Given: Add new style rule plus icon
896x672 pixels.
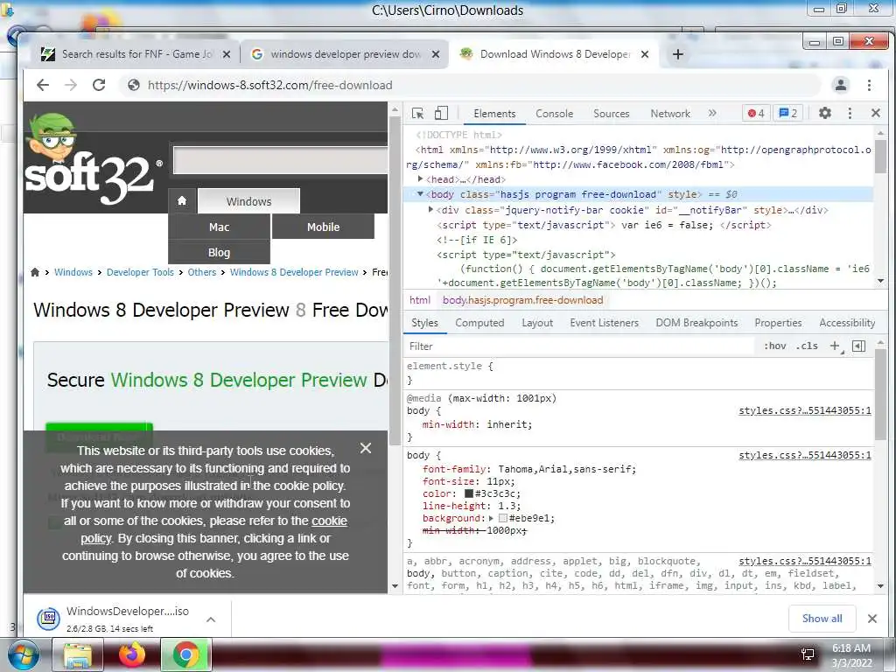Looking at the screenshot, I should tap(835, 346).
